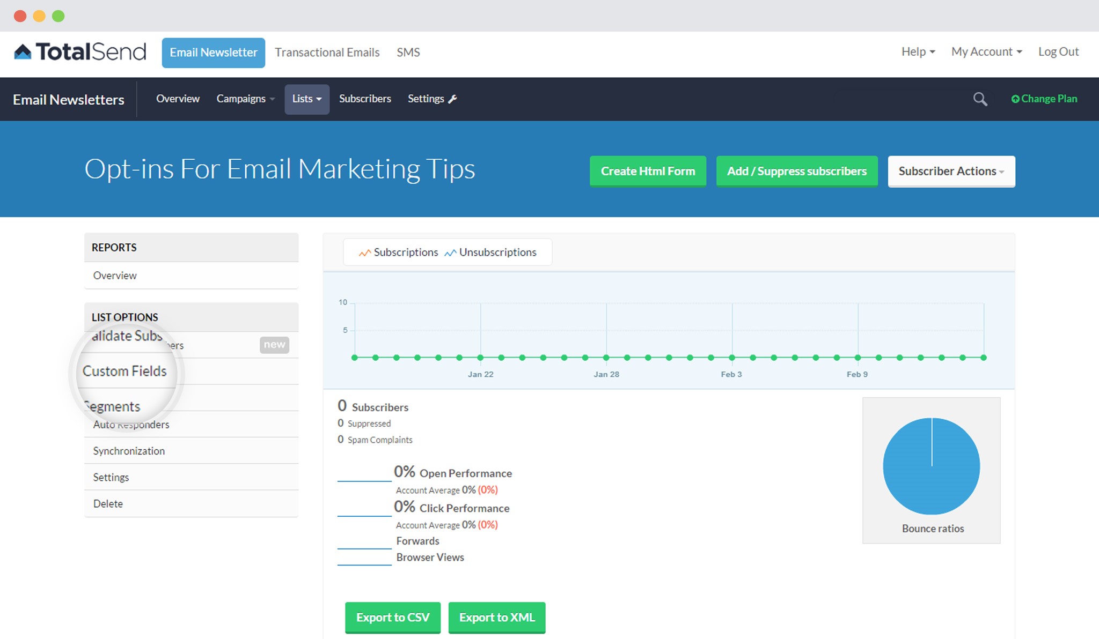The height and width of the screenshot is (639, 1099).
Task: Click the Jan 22 chart date label
Action: click(x=480, y=374)
